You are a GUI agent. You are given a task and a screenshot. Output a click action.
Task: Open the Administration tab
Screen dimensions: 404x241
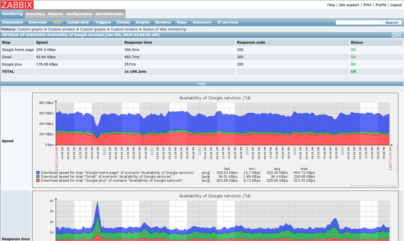coord(109,14)
